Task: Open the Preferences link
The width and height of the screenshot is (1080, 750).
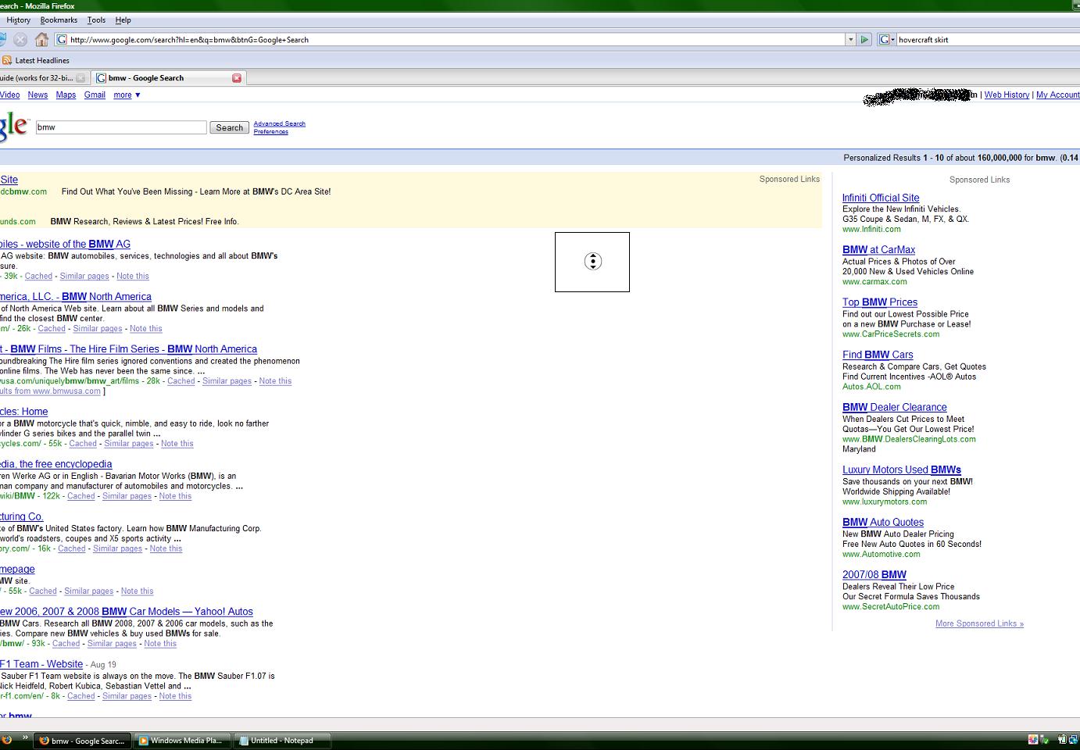Action: [x=270, y=131]
